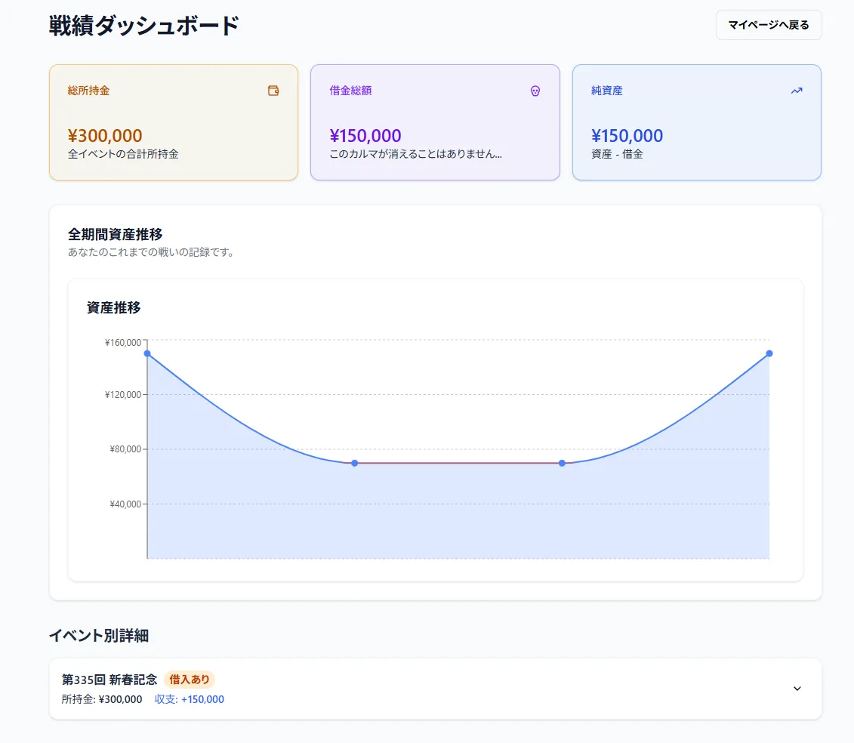Click the 総所持金 card to highlight it
The image size is (854, 743).
pos(174,122)
